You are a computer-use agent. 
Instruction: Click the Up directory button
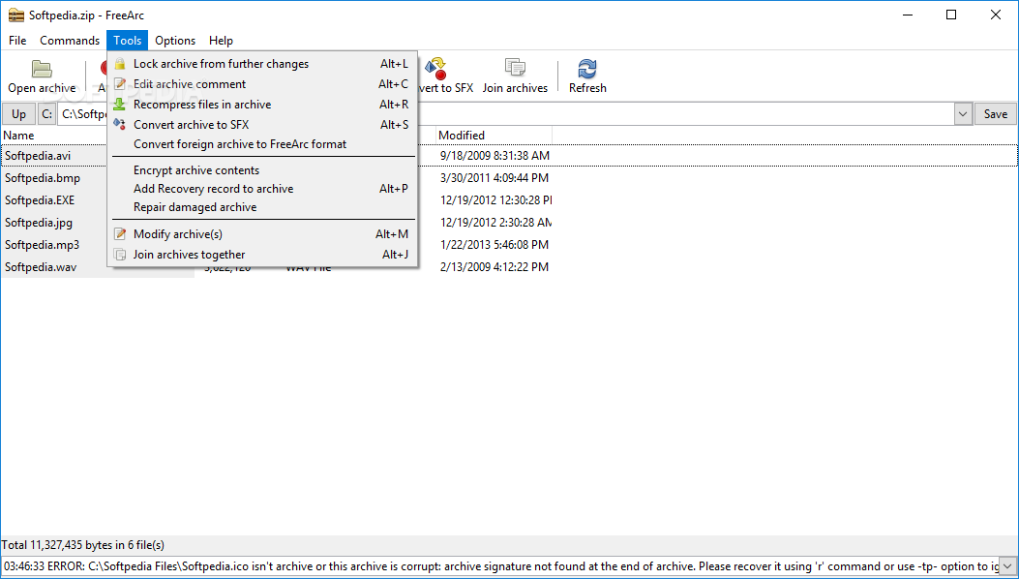coord(18,114)
